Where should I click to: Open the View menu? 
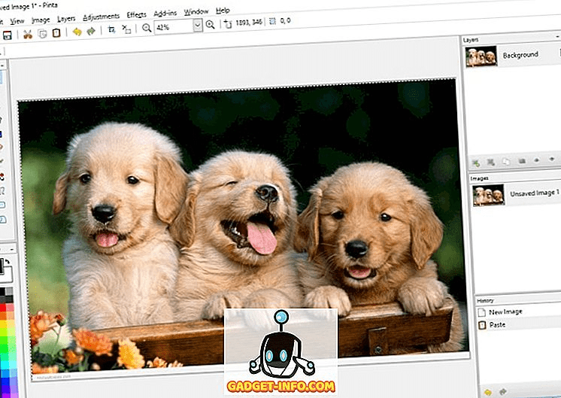coord(17,22)
